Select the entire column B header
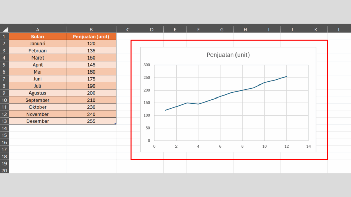Image resolution: width=351 pixels, height=197 pixels. click(x=91, y=29)
